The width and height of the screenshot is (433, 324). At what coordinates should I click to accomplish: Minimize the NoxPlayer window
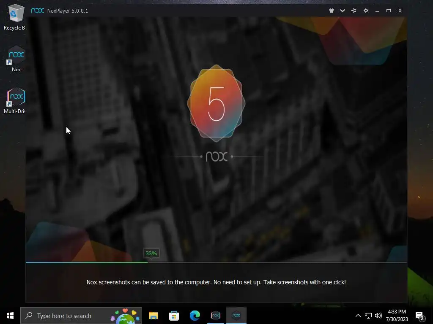[377, 11]
